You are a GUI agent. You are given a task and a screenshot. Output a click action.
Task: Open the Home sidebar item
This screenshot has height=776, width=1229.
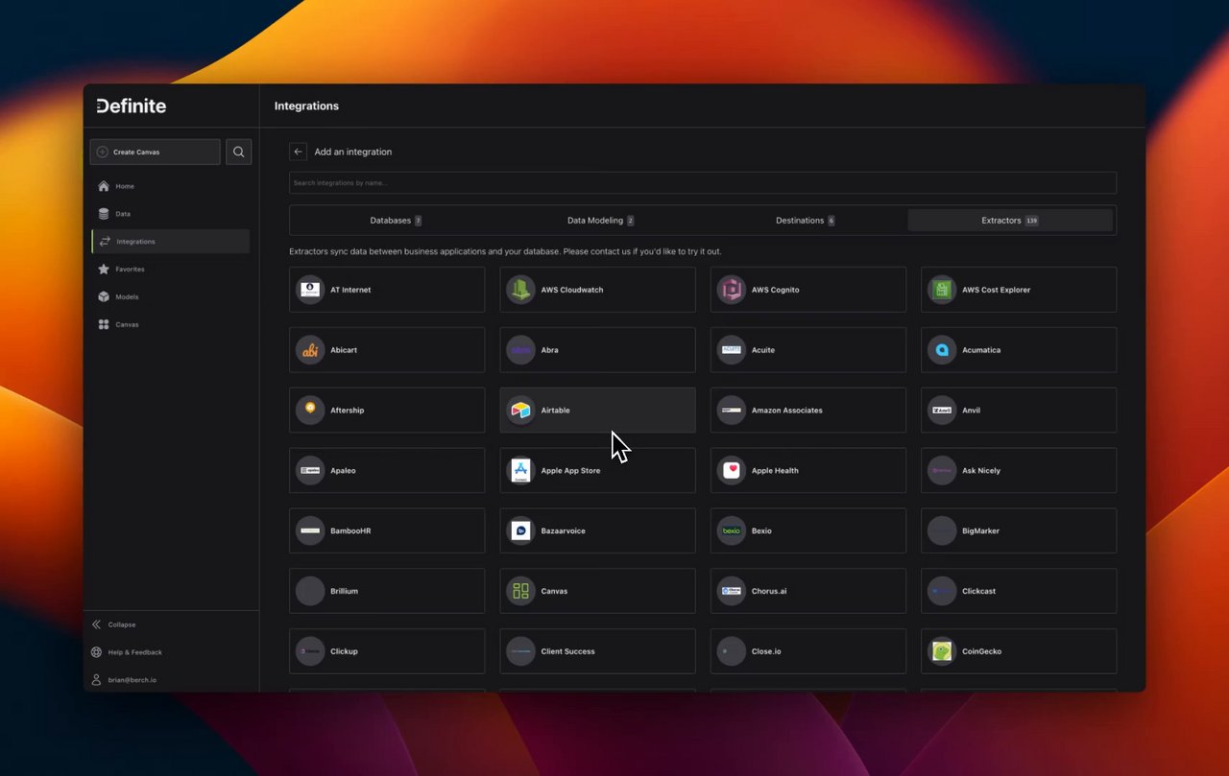tap(171, 186)
